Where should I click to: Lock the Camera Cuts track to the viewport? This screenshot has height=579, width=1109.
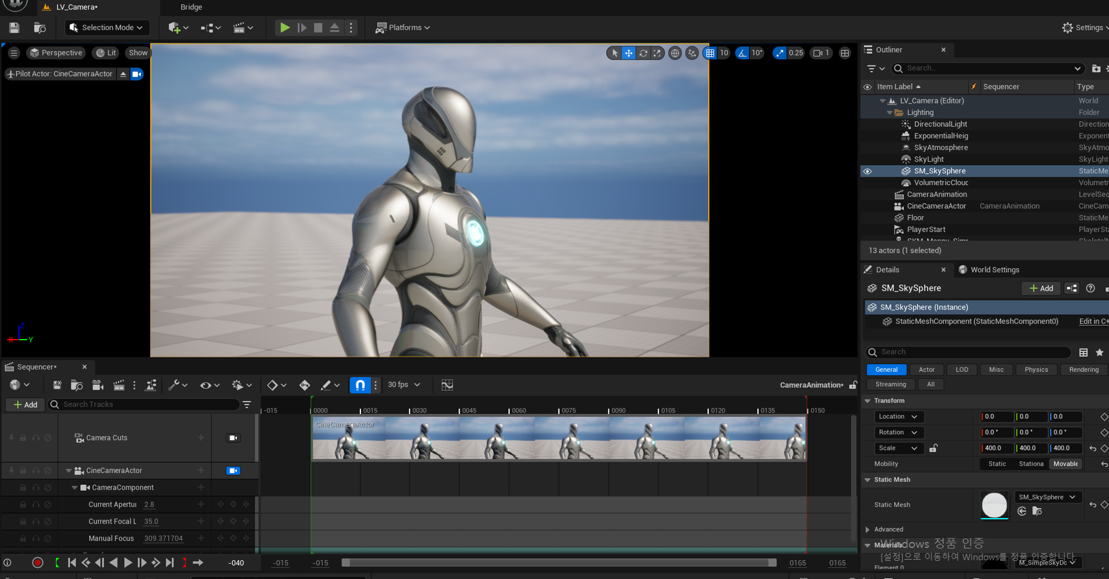(233, 438)
